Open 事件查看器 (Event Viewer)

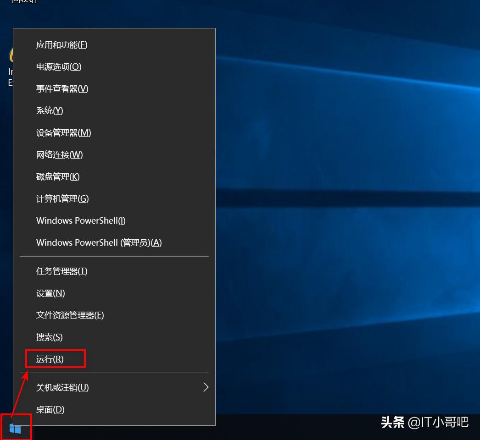pos(62,88)
